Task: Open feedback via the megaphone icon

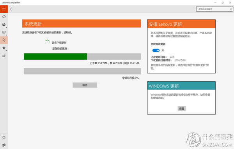Action: click(4, 145)
